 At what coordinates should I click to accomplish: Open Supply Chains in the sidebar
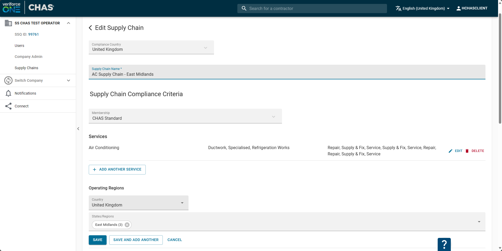coord(27,68)
